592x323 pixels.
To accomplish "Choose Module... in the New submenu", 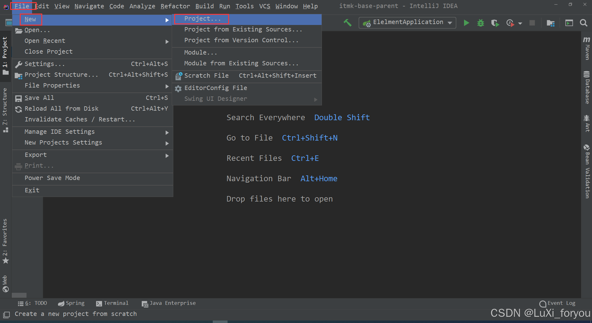I will pos(247,52).
